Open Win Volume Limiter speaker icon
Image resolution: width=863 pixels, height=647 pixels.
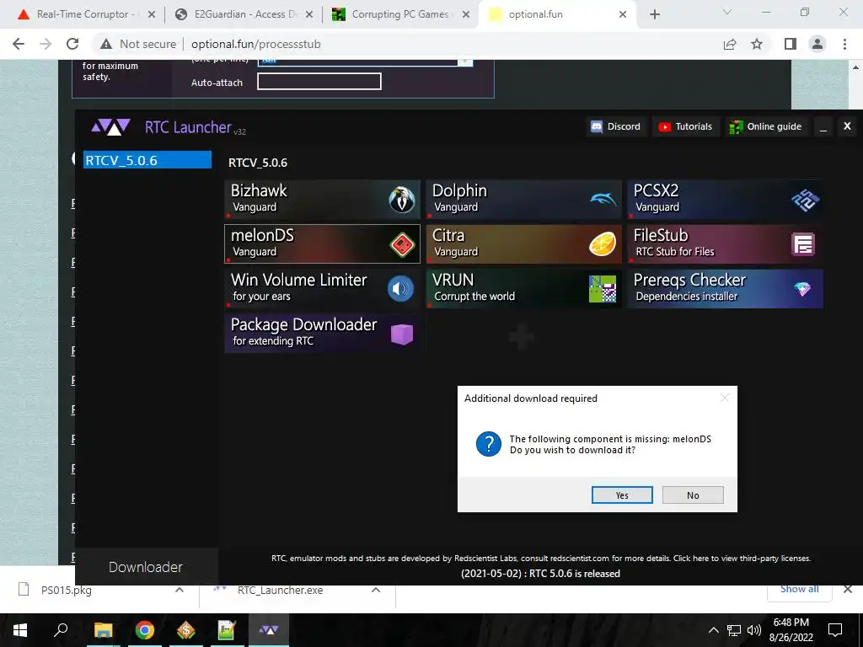click(x=400, y=289)
